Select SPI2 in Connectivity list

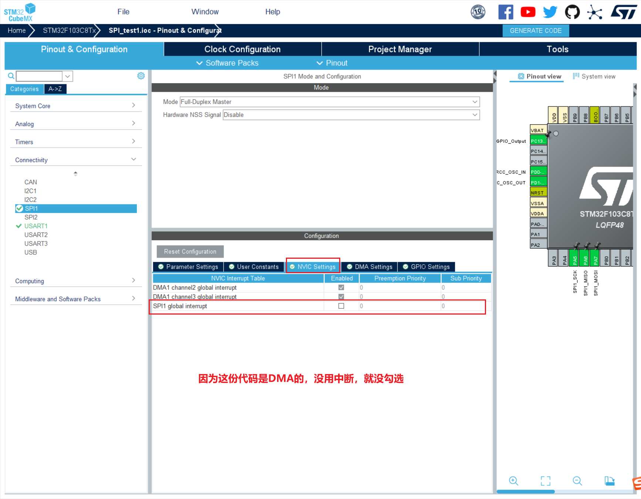coord(31,217)
